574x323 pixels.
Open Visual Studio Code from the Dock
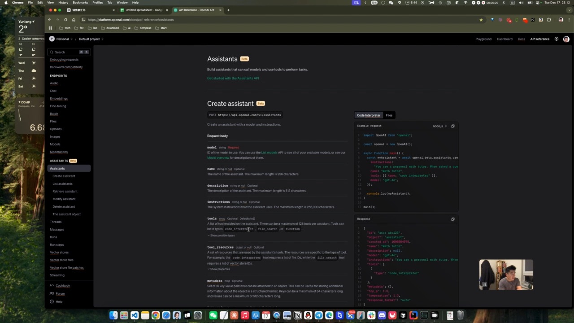tap(135, 315)
